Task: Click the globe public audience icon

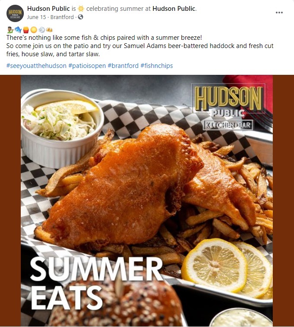Action: 81,17
